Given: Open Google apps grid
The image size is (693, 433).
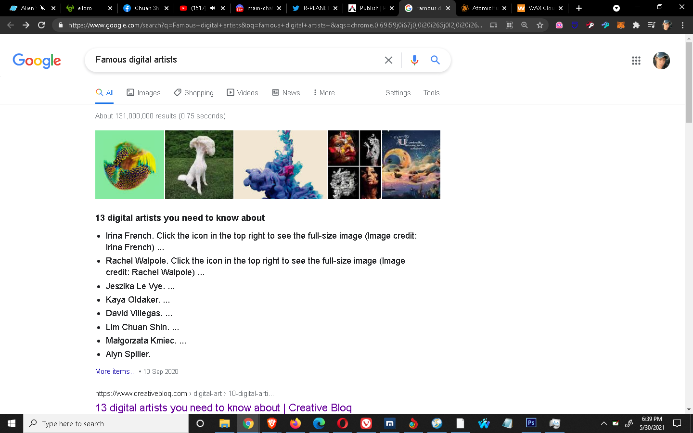Looking at the screenshot, I should [636, 61].
